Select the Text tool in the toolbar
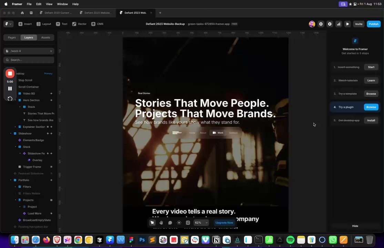Viewport: 384px width, 248px height. pyautogui.click(x=62, y=24)
